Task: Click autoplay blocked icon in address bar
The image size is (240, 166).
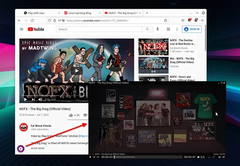Action: (63, 20)
